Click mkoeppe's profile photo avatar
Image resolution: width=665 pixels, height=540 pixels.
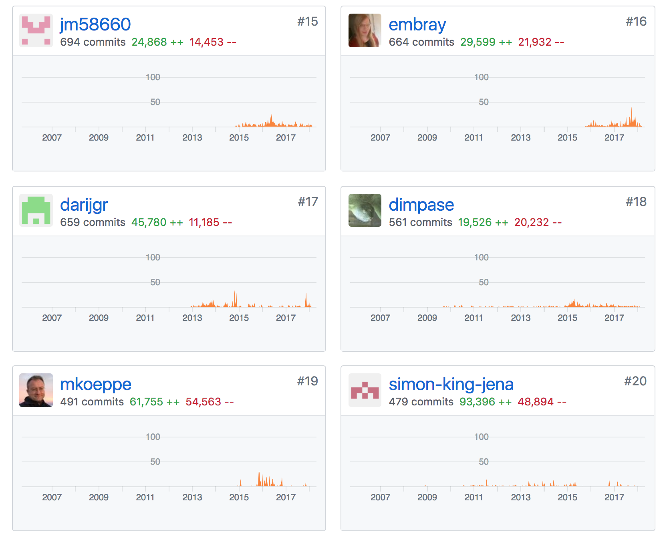[x=36, y=390]
